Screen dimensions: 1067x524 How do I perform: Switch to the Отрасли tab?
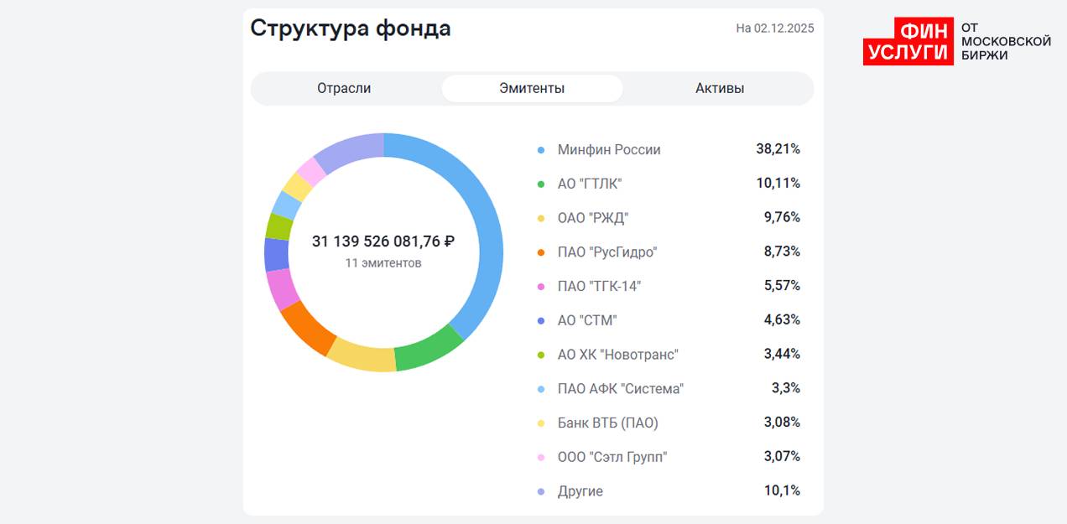[x=344, y=88]
